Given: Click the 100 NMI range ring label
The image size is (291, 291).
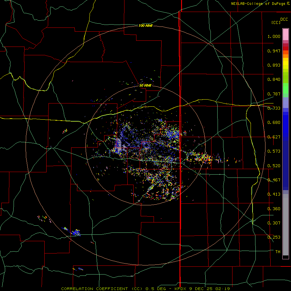Looking at the screenshot, I should click(x=145, y=26).
